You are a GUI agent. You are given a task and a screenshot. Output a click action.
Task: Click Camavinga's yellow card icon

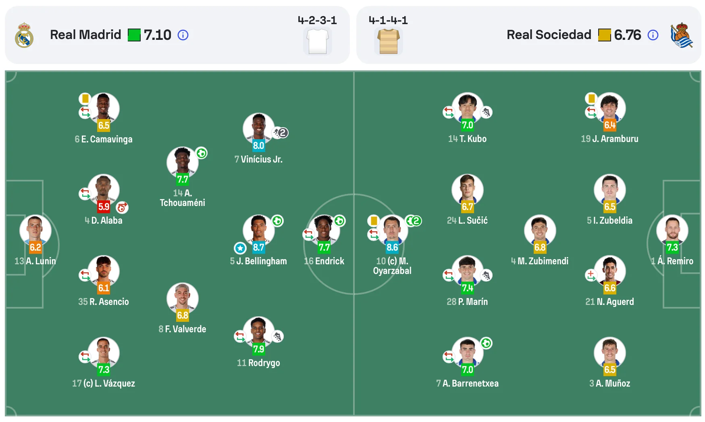click(85, 99)
